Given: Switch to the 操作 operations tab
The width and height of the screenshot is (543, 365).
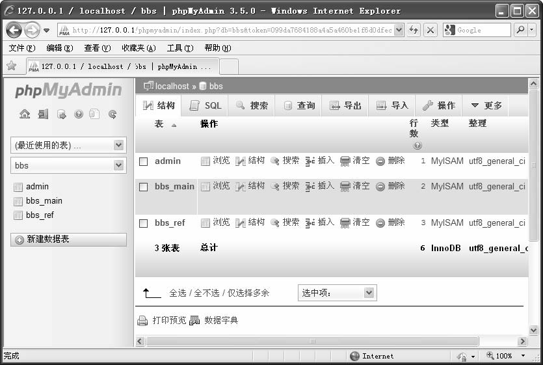Looking at the screenshot, I should click(439, 105).
